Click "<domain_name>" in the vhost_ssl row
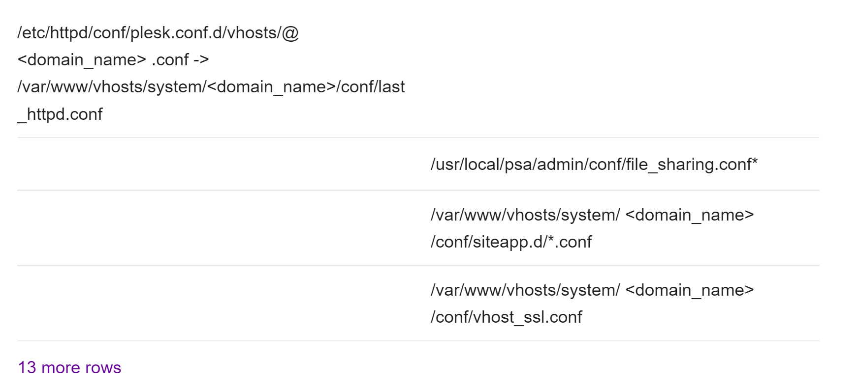859x388 pixels. (689, 290)
